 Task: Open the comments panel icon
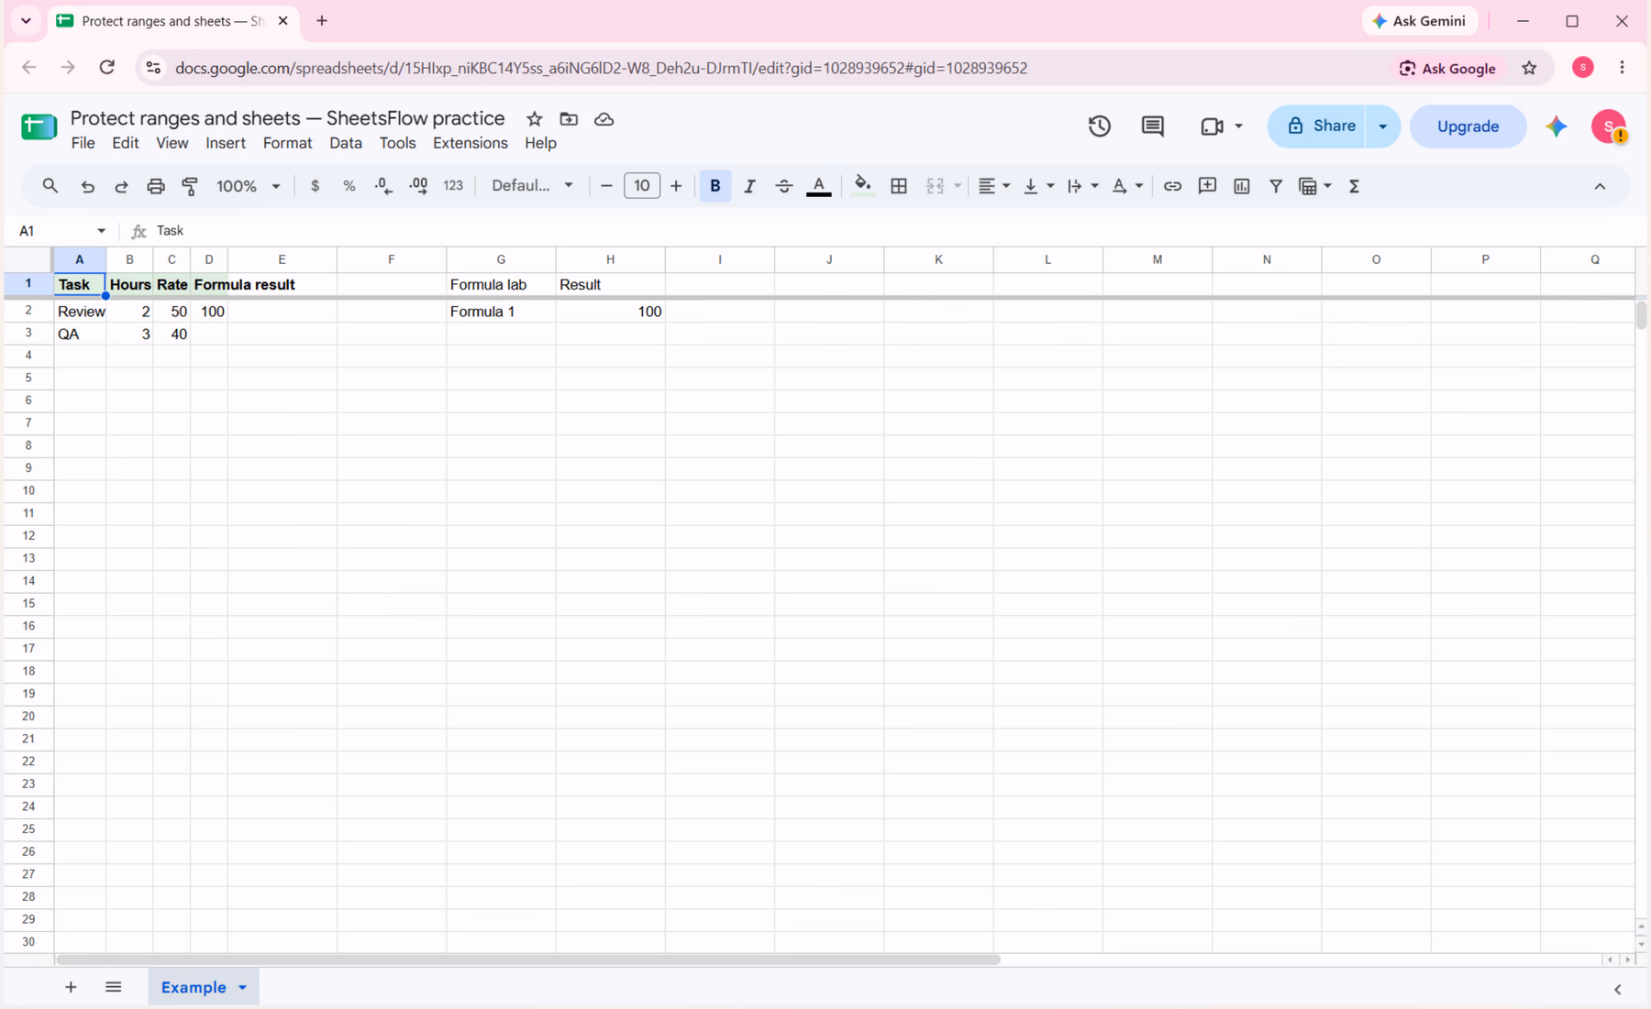1153,126
